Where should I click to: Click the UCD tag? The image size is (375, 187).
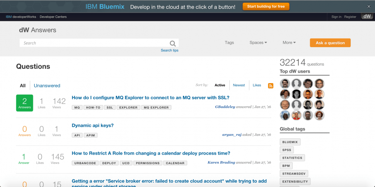point(126,163)
